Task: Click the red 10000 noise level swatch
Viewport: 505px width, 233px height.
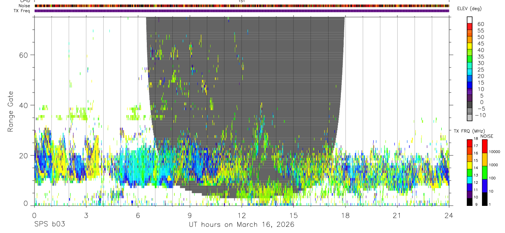Action: coord(485,146)
